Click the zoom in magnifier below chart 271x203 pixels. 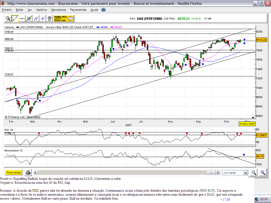(x=263, y=172)
